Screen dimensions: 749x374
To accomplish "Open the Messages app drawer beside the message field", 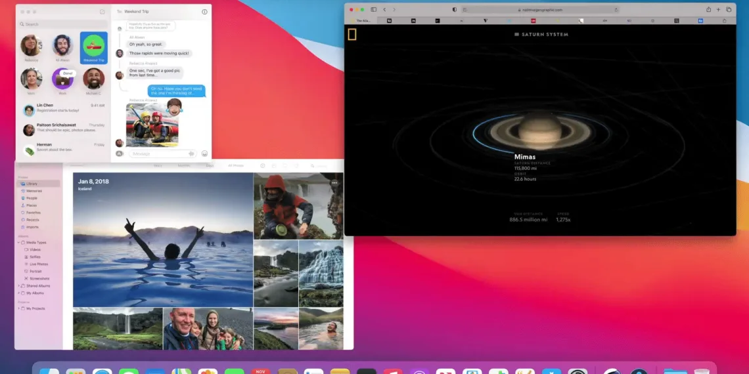I will click(x=120, y=154).
